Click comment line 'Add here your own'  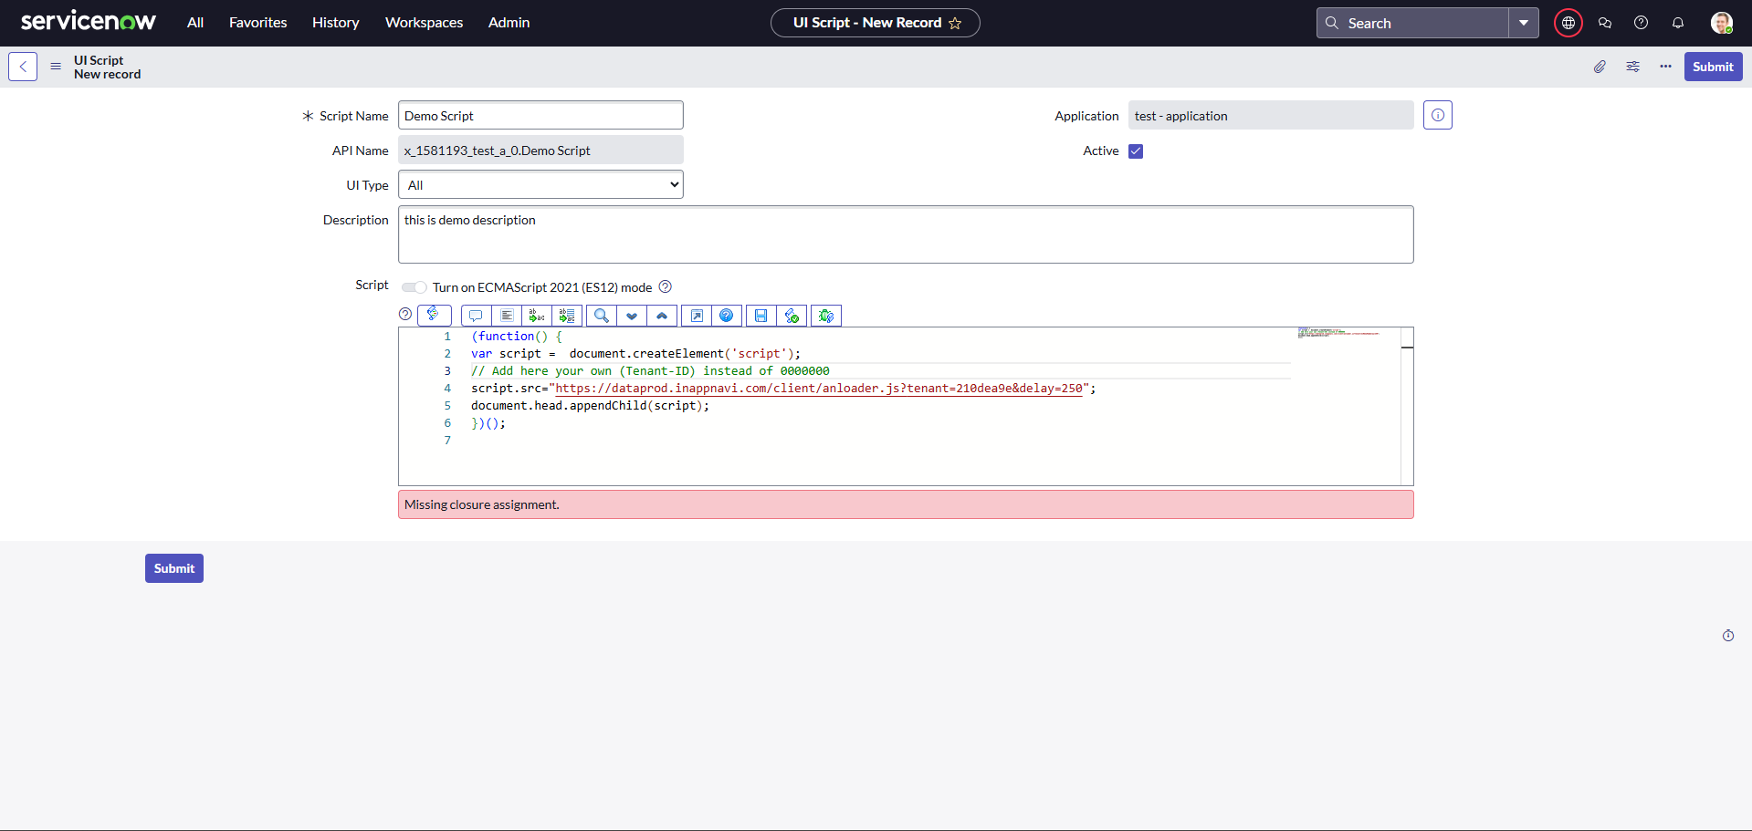[650, 371]
